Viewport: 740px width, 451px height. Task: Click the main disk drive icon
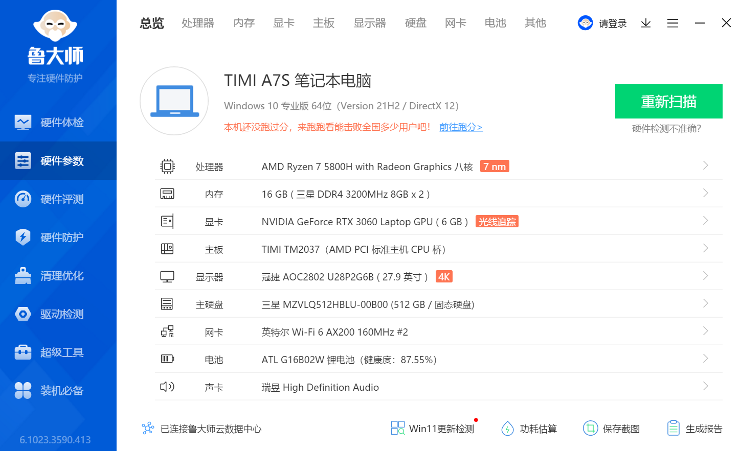click(167, 304)
